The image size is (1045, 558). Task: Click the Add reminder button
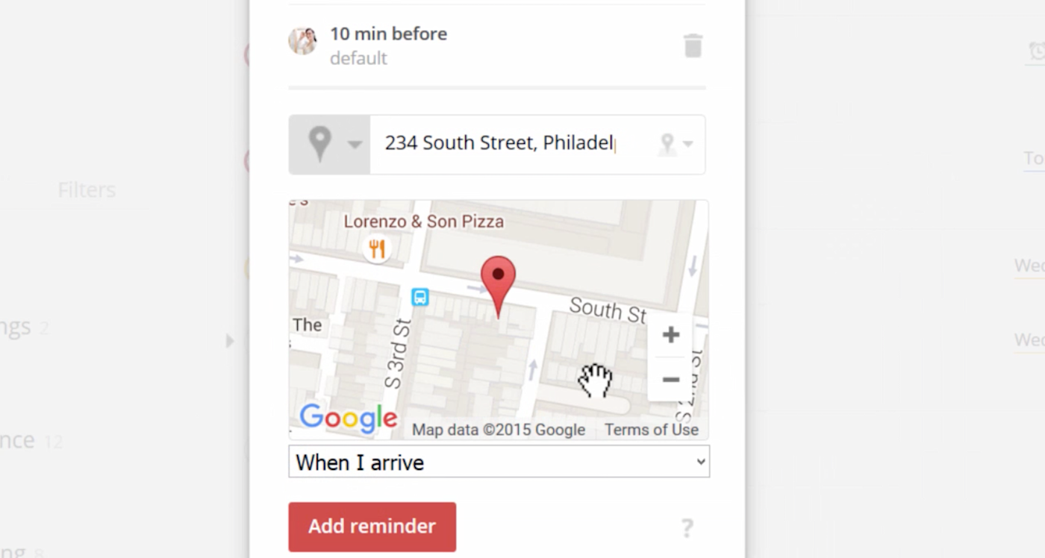point(372,527)
